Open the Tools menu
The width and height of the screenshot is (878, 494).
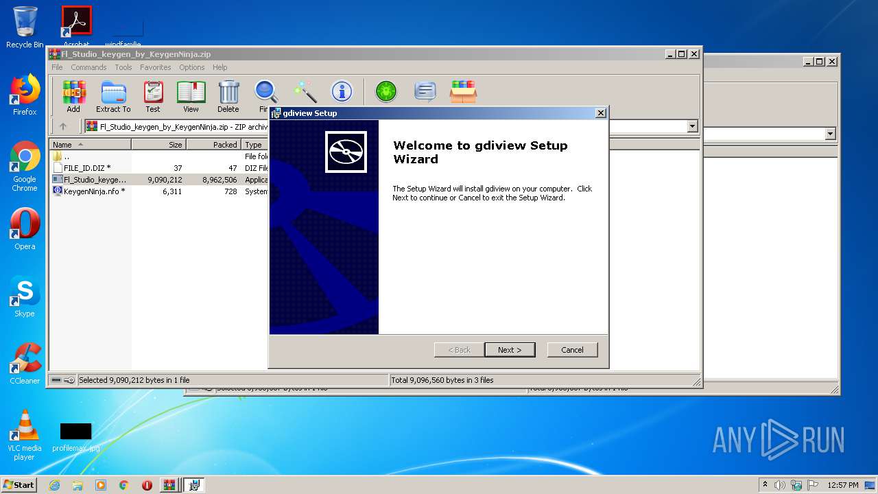pos(123,67)
